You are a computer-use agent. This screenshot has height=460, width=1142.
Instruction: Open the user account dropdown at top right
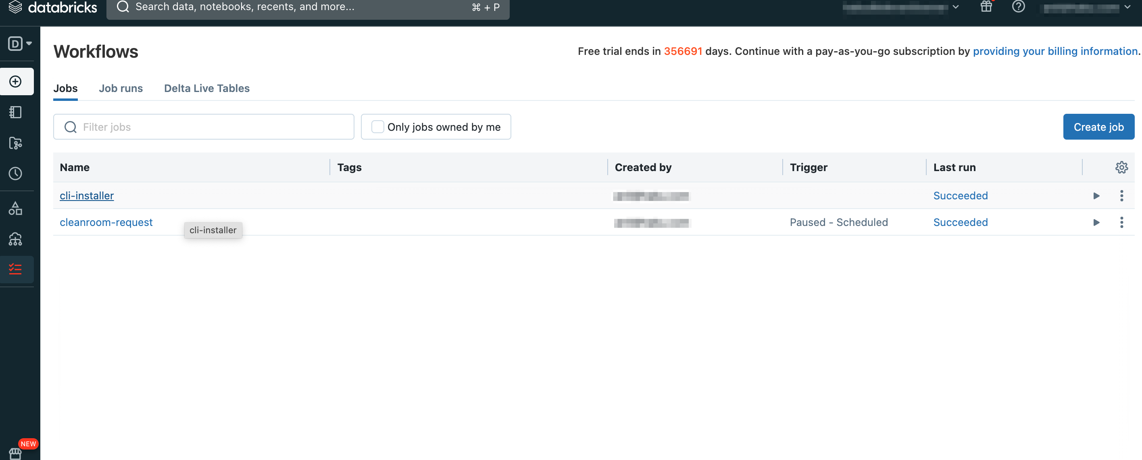1127,7
